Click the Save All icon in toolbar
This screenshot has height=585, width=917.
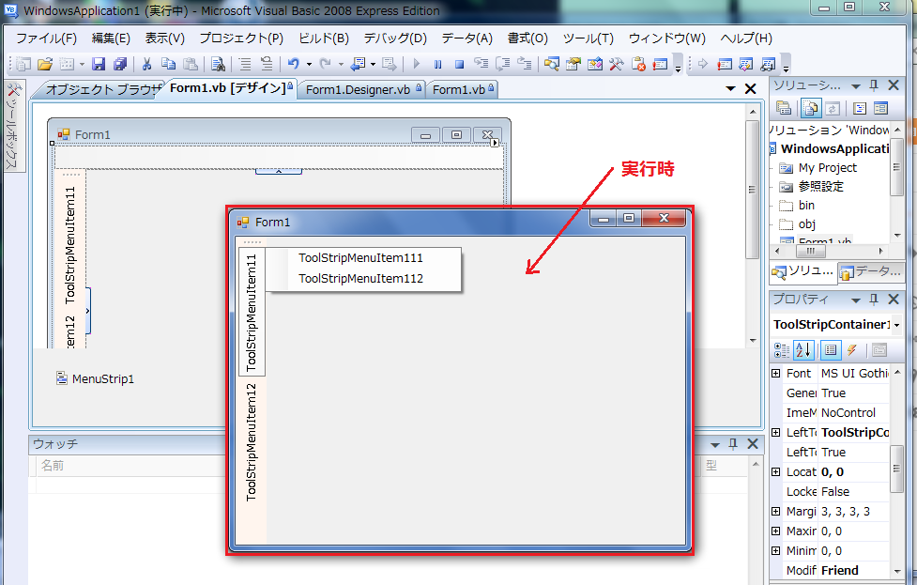(120, 64)
